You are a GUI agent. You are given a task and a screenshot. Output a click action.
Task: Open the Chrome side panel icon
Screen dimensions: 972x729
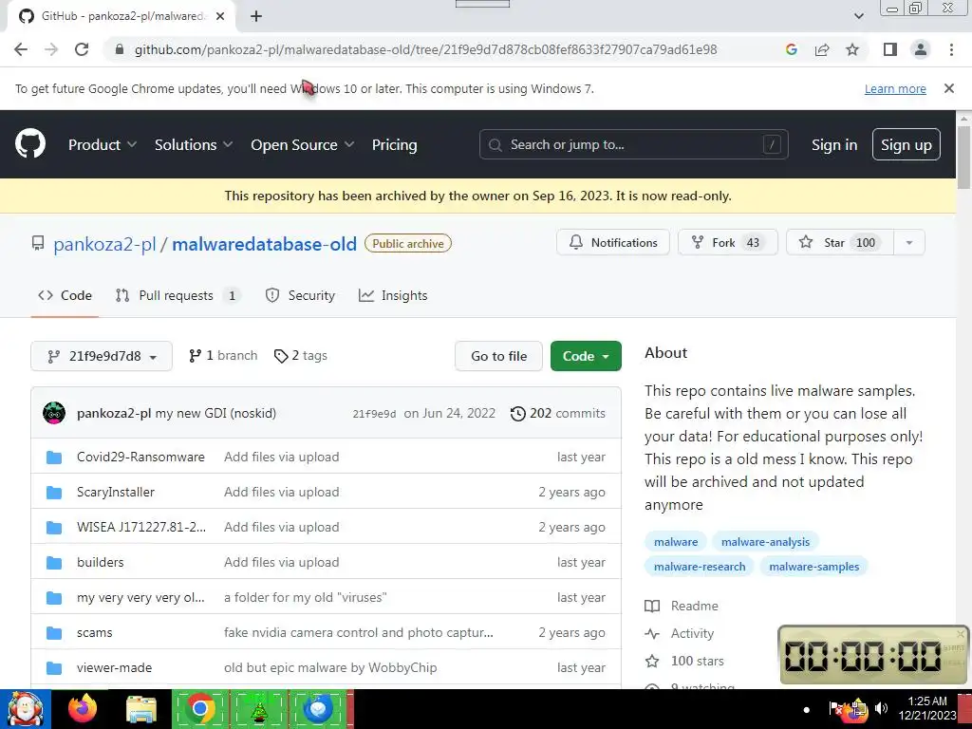click(x=890, y=49)
